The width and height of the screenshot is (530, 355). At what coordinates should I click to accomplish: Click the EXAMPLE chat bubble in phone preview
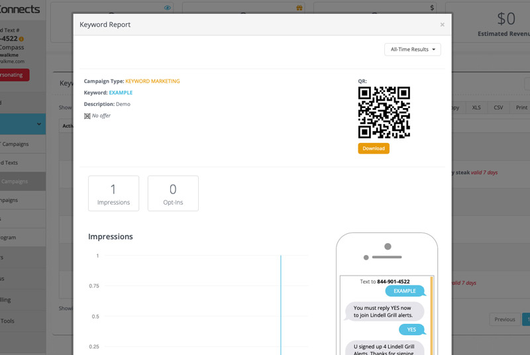click(405, 291)
